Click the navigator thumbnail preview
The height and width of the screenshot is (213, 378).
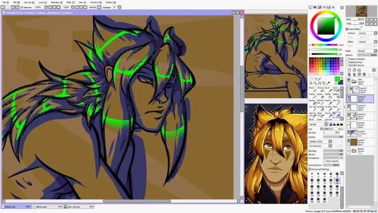pos(361,11)
